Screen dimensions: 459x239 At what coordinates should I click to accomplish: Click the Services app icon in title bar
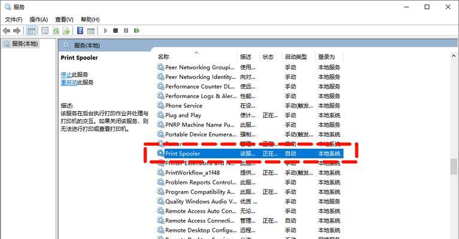click(8, 7)
